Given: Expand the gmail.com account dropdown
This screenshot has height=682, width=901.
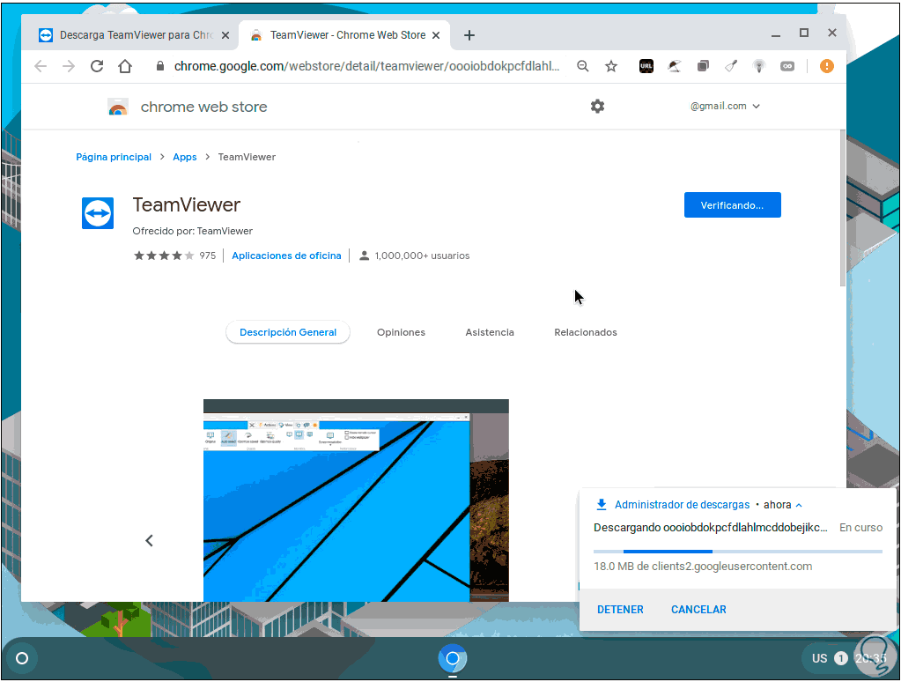Looking at the screenshot, I should pos(725,107).
